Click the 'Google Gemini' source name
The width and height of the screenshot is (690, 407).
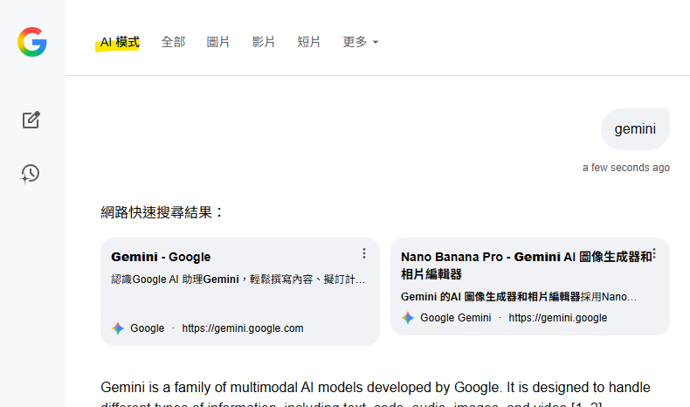pos(455,318)
